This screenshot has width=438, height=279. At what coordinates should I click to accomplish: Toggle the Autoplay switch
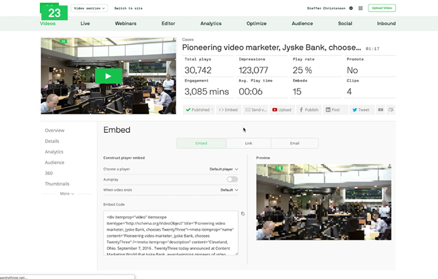pos(232,179)
